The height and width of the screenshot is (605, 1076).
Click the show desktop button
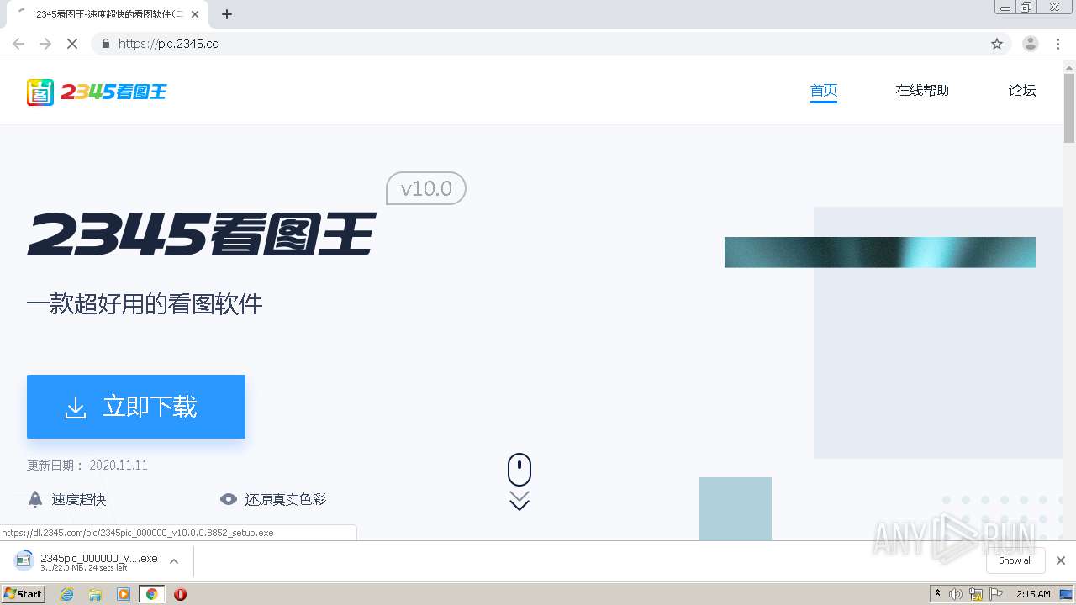coord(1068,594)
